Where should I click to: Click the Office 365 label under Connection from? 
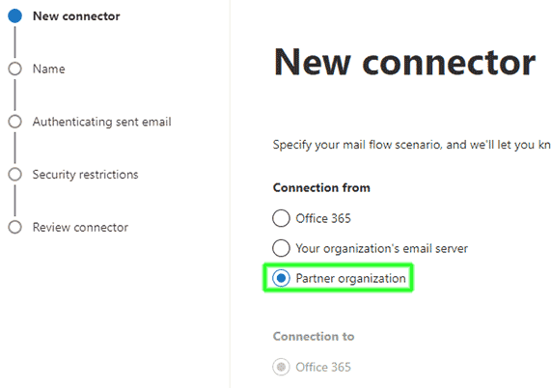323,218
